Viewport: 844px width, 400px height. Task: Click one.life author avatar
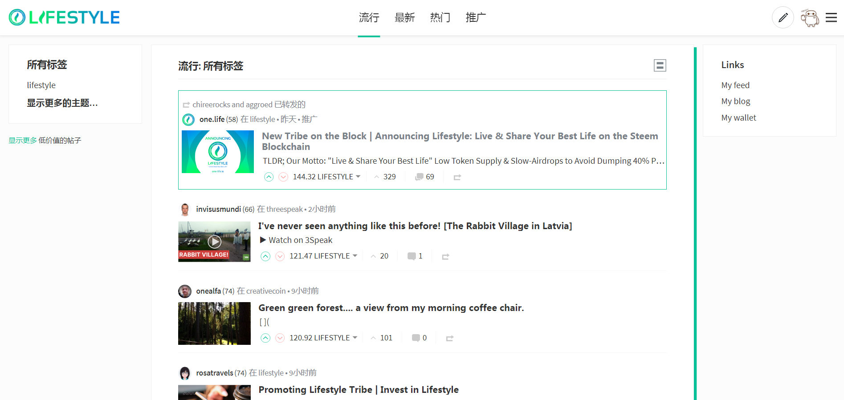188,120
